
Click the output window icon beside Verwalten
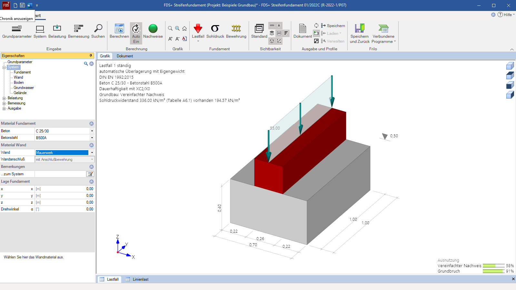(x=316, y=41)
